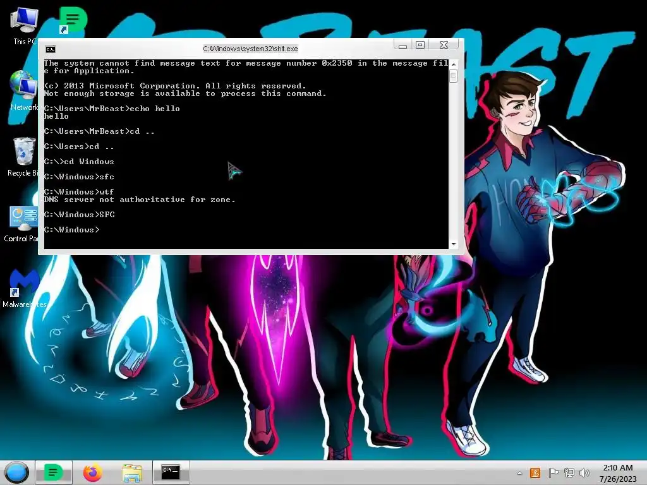Launch the Malwarebytes desktop shortcut

[24, 288]
